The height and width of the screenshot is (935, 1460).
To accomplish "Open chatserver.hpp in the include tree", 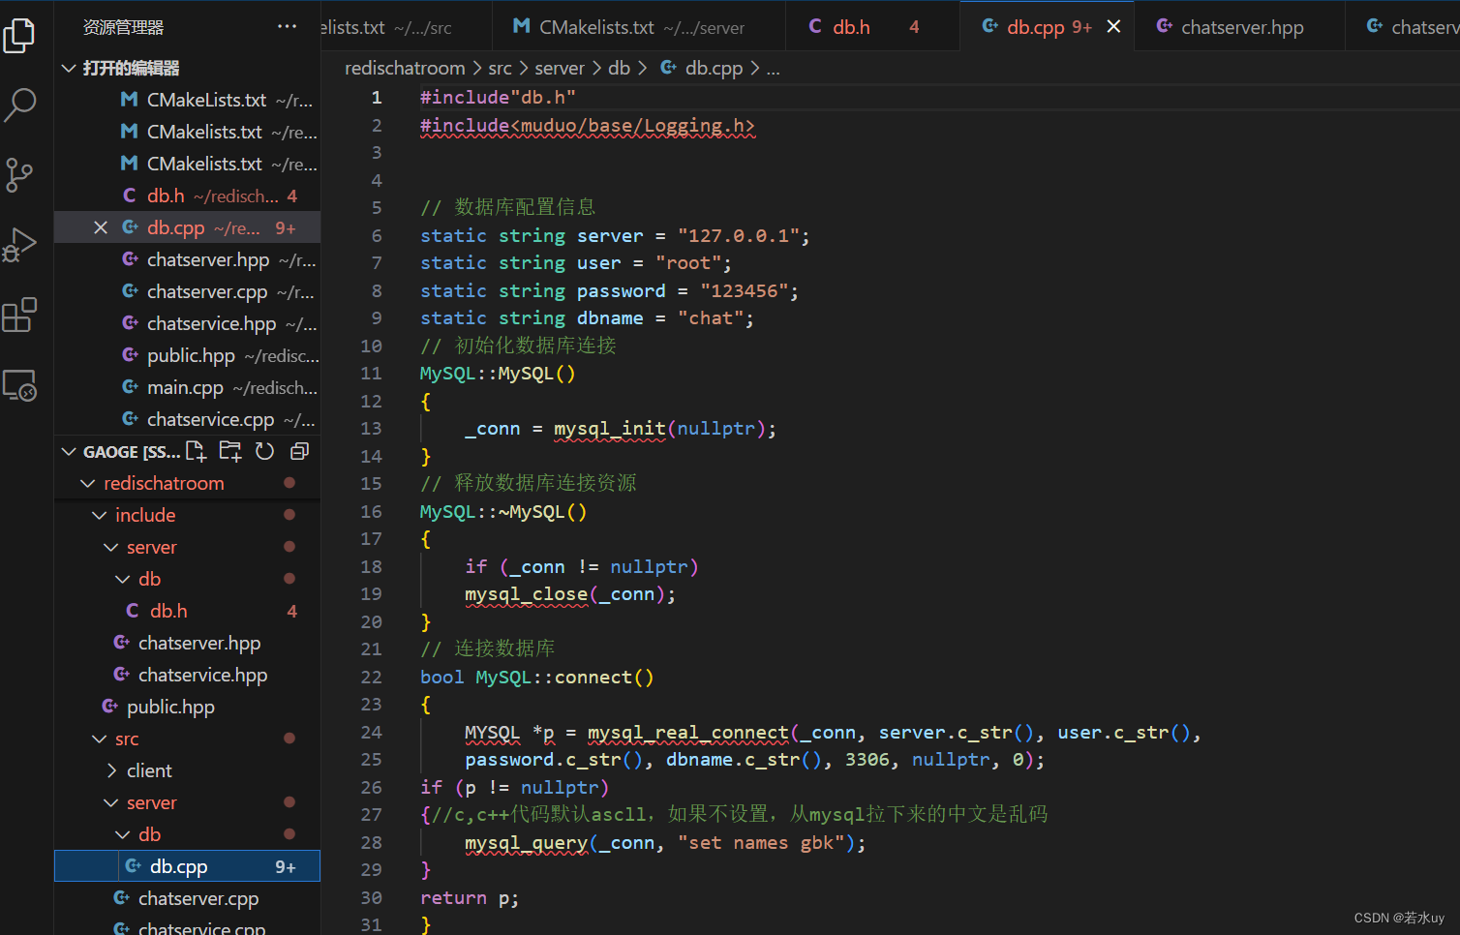I will tap(187, 643).
